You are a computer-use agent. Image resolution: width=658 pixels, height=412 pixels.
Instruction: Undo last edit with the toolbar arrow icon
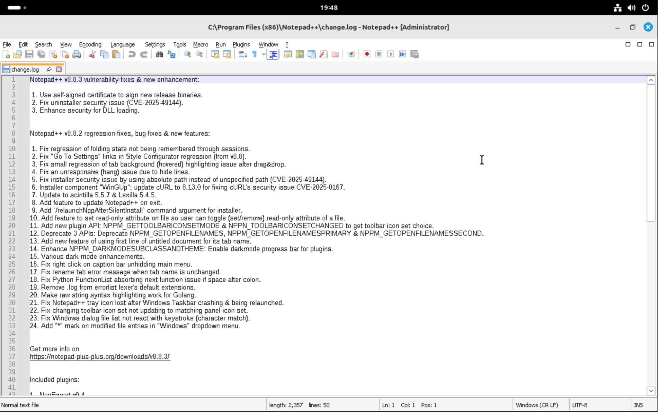pyautogui.click(x=132, y=54)
